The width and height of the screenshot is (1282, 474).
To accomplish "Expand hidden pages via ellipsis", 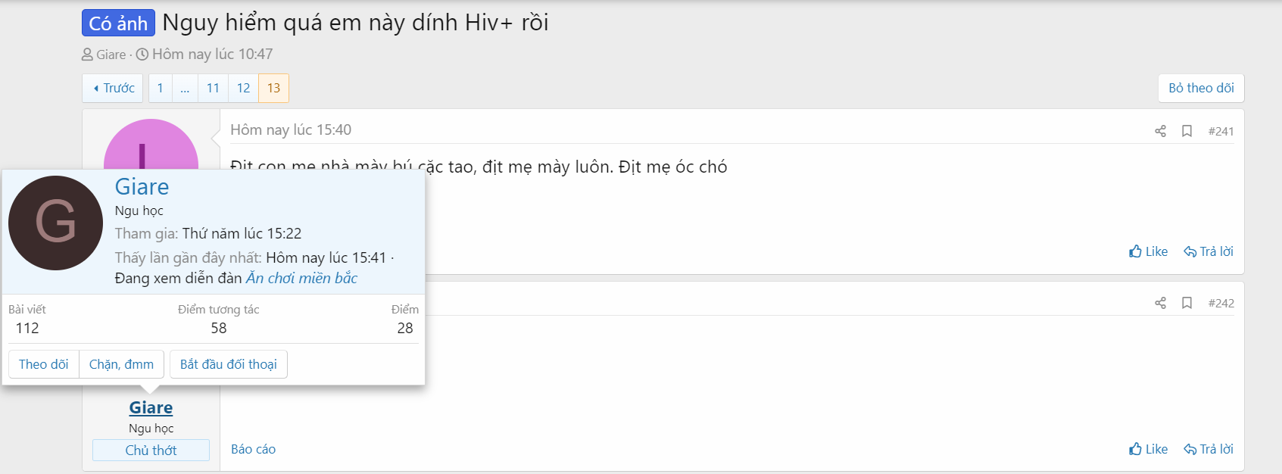I will [185, 88].
